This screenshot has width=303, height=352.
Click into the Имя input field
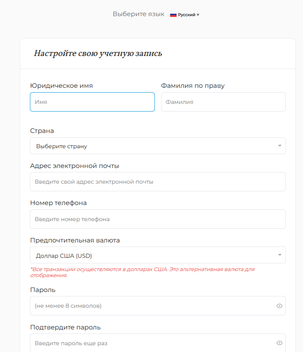92,101
